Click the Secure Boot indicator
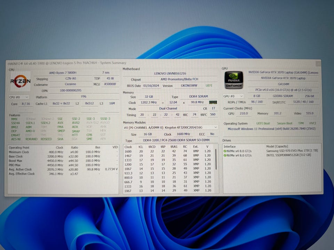 click(x=284, y=123)
